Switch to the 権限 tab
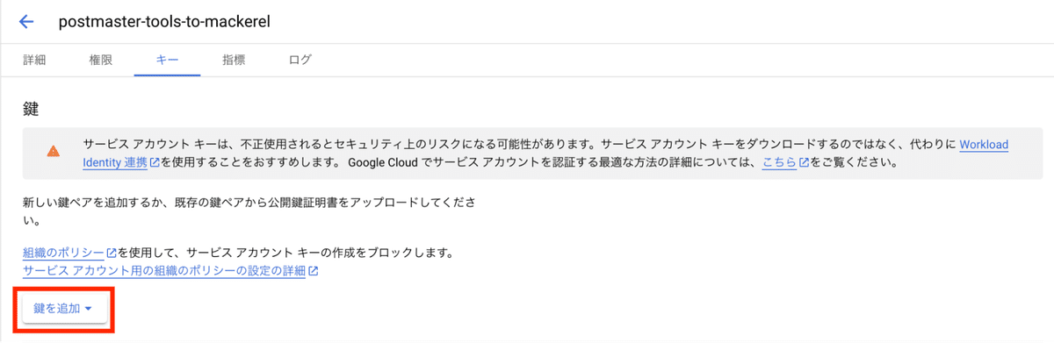 101,60
